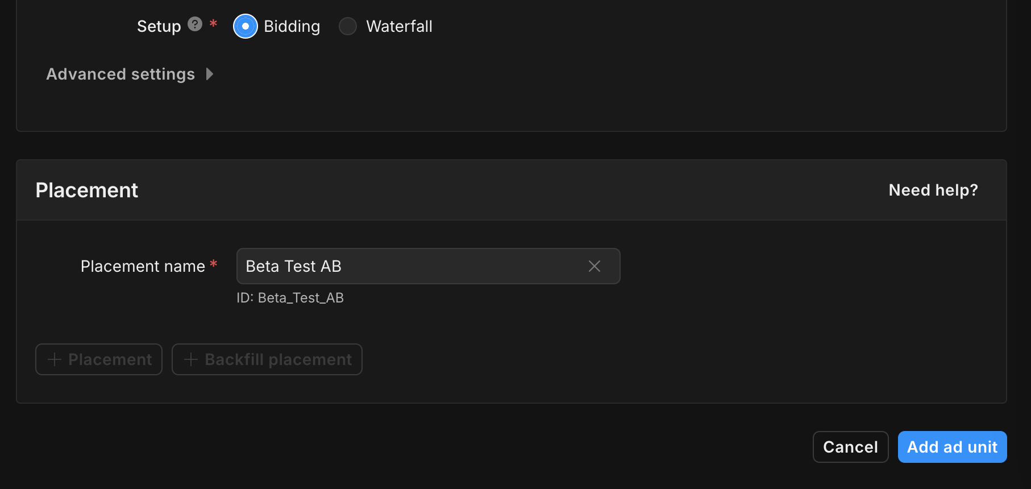Select the Waterfall radio button
1031x489 pixels.
point(348,26)
